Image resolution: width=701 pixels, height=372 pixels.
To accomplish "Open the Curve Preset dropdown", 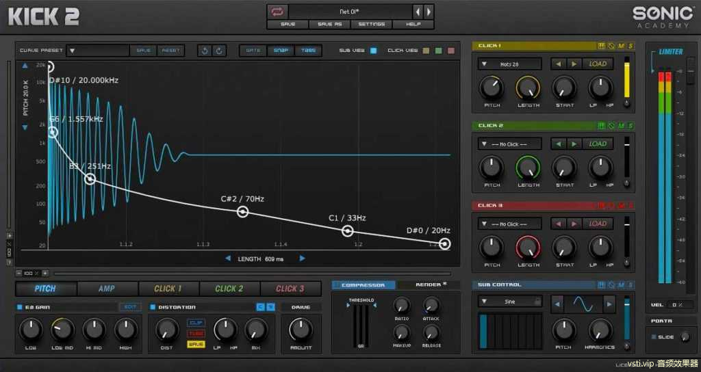I will pos(98,51).
